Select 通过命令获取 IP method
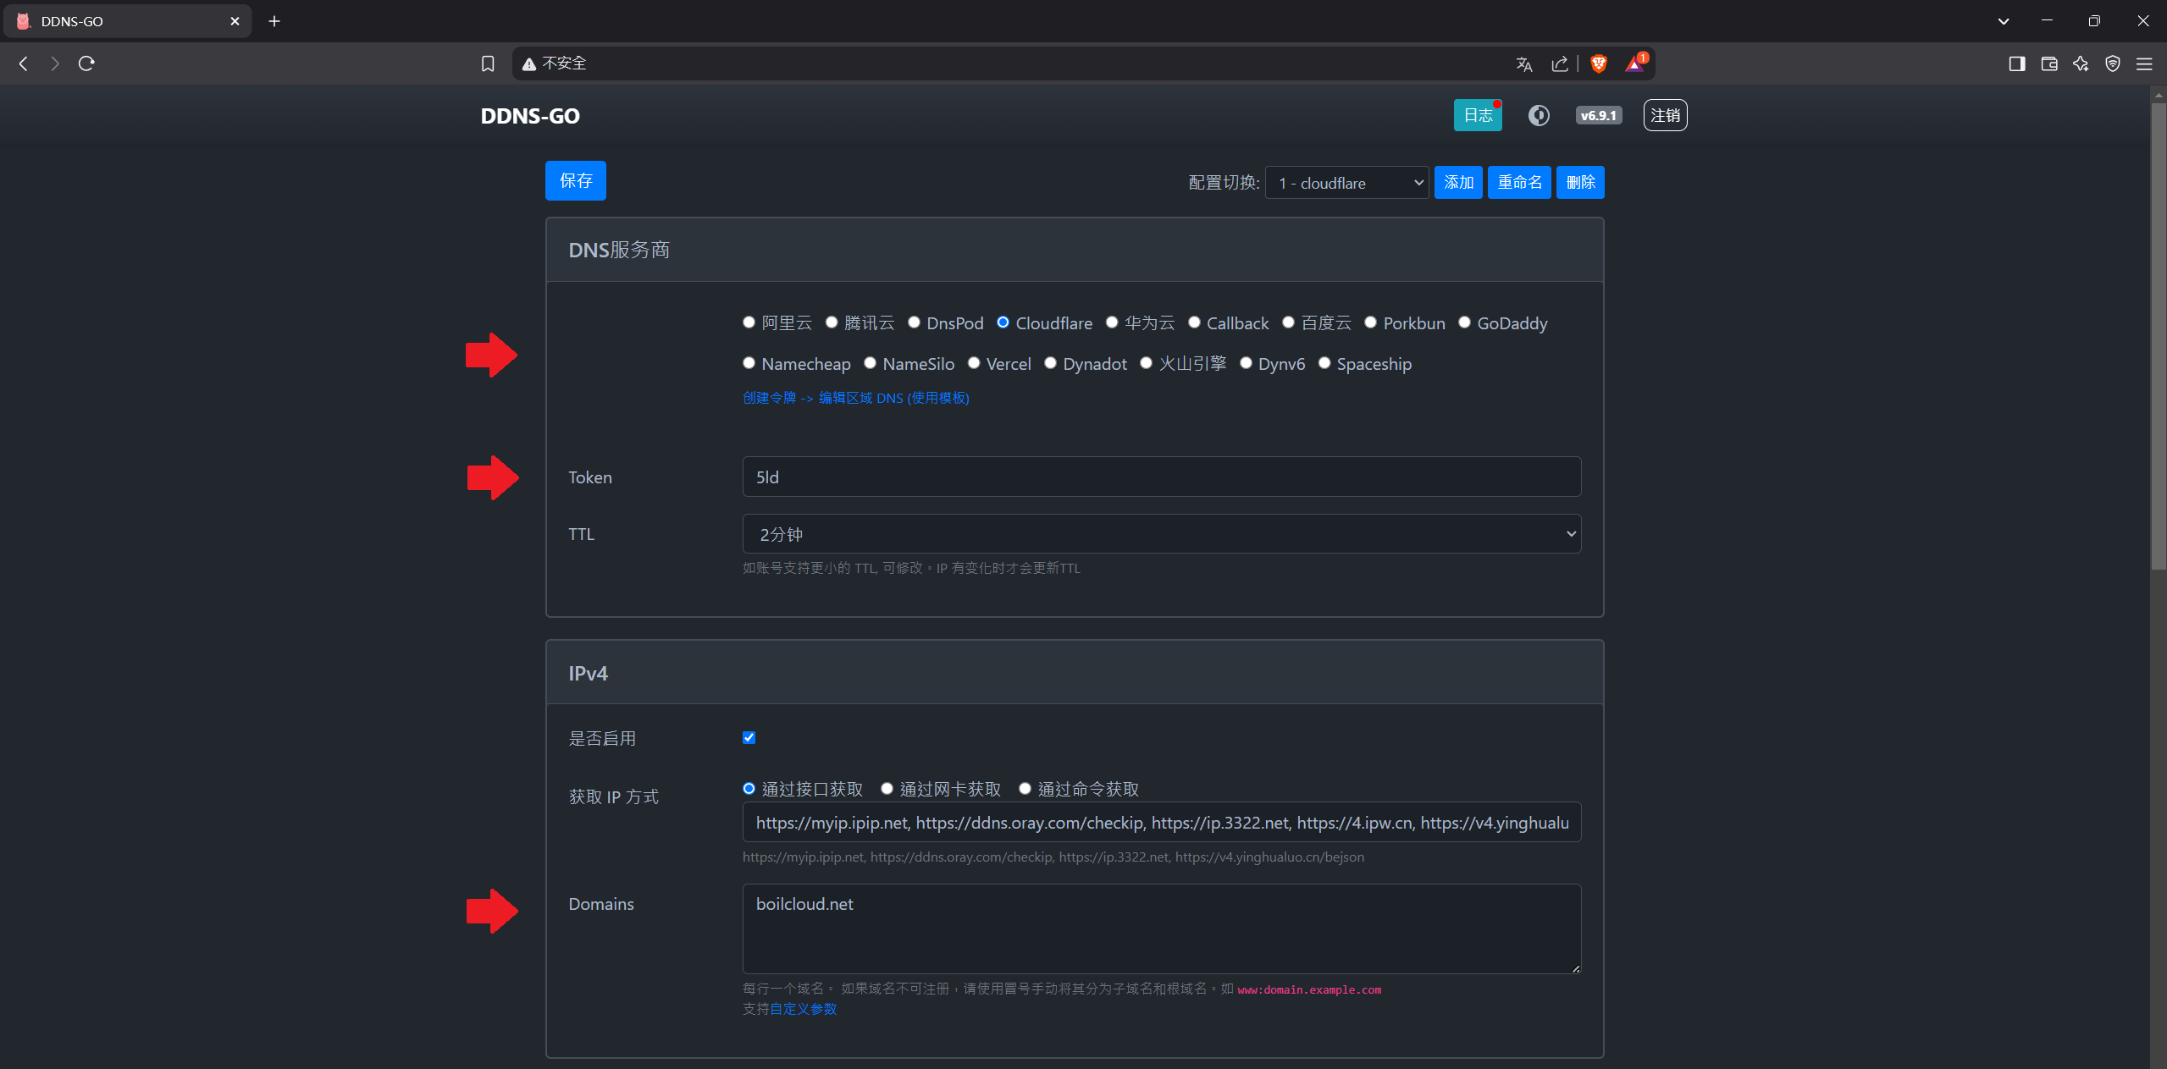The image size is (2167, 1069). coord(1025,789)
